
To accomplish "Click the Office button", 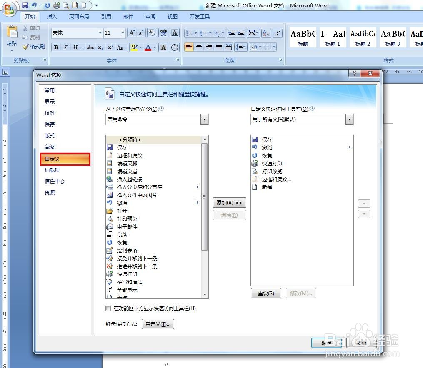I will (x=9, y=10).
